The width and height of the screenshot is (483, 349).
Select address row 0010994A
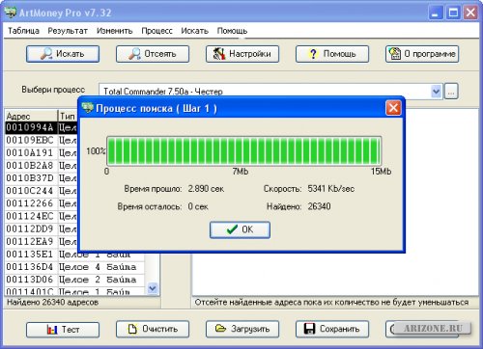42,127
